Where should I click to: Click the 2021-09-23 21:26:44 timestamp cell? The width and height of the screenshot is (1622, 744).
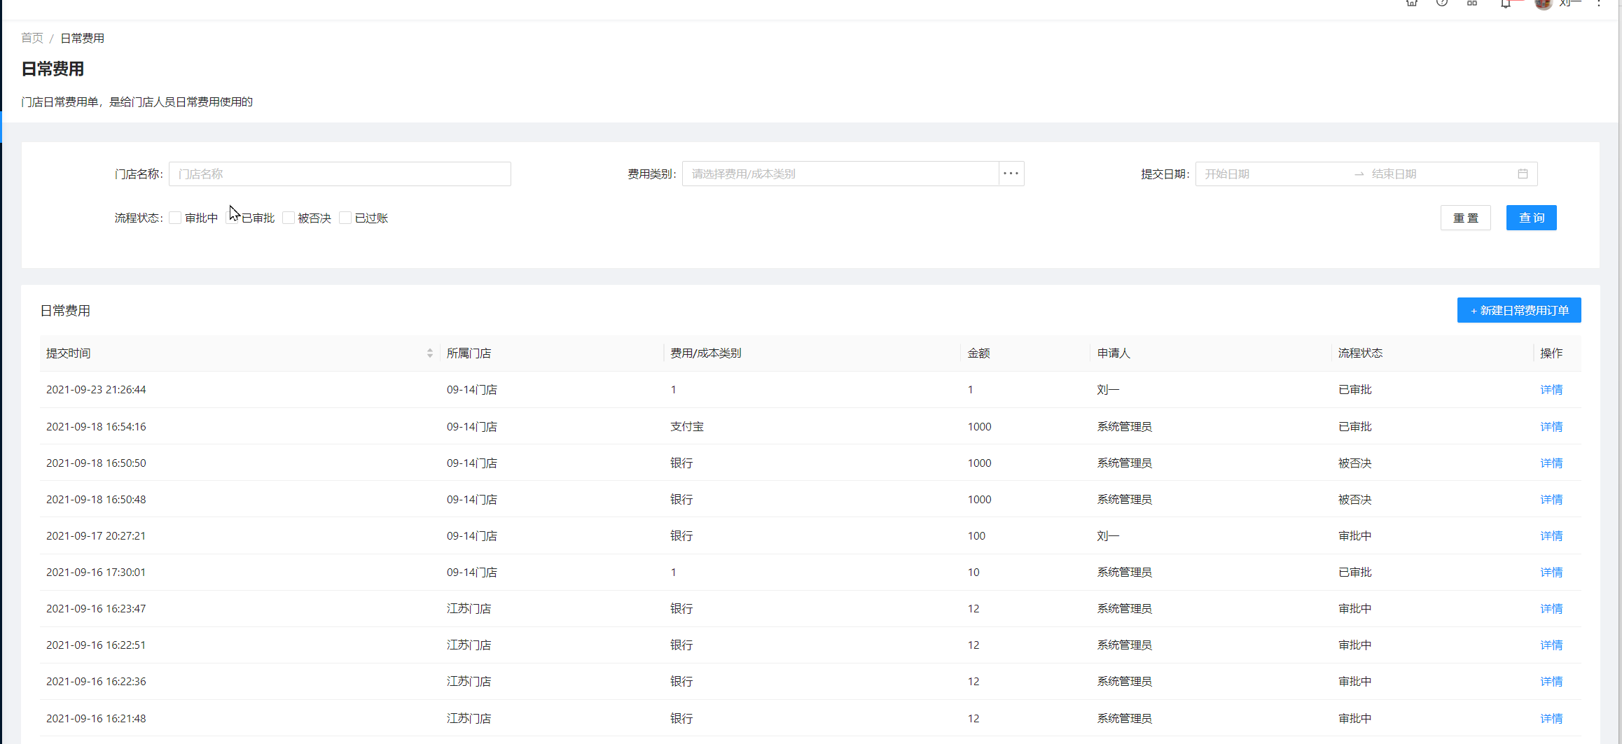[96, 390]
